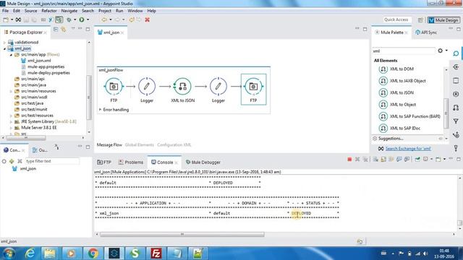The width and height of the screenshot is (463, 260).
Task: Click the Package Explorer horizontal scrollbar
Action: [x=26, y=138]
